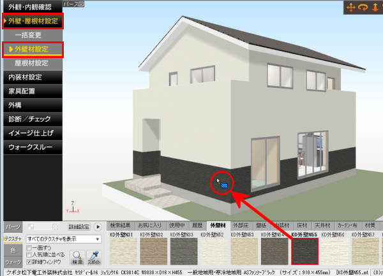Switch to the カーテン・布 tab
This screenshot has width=383, height=276.
click(x=347, y=226)
